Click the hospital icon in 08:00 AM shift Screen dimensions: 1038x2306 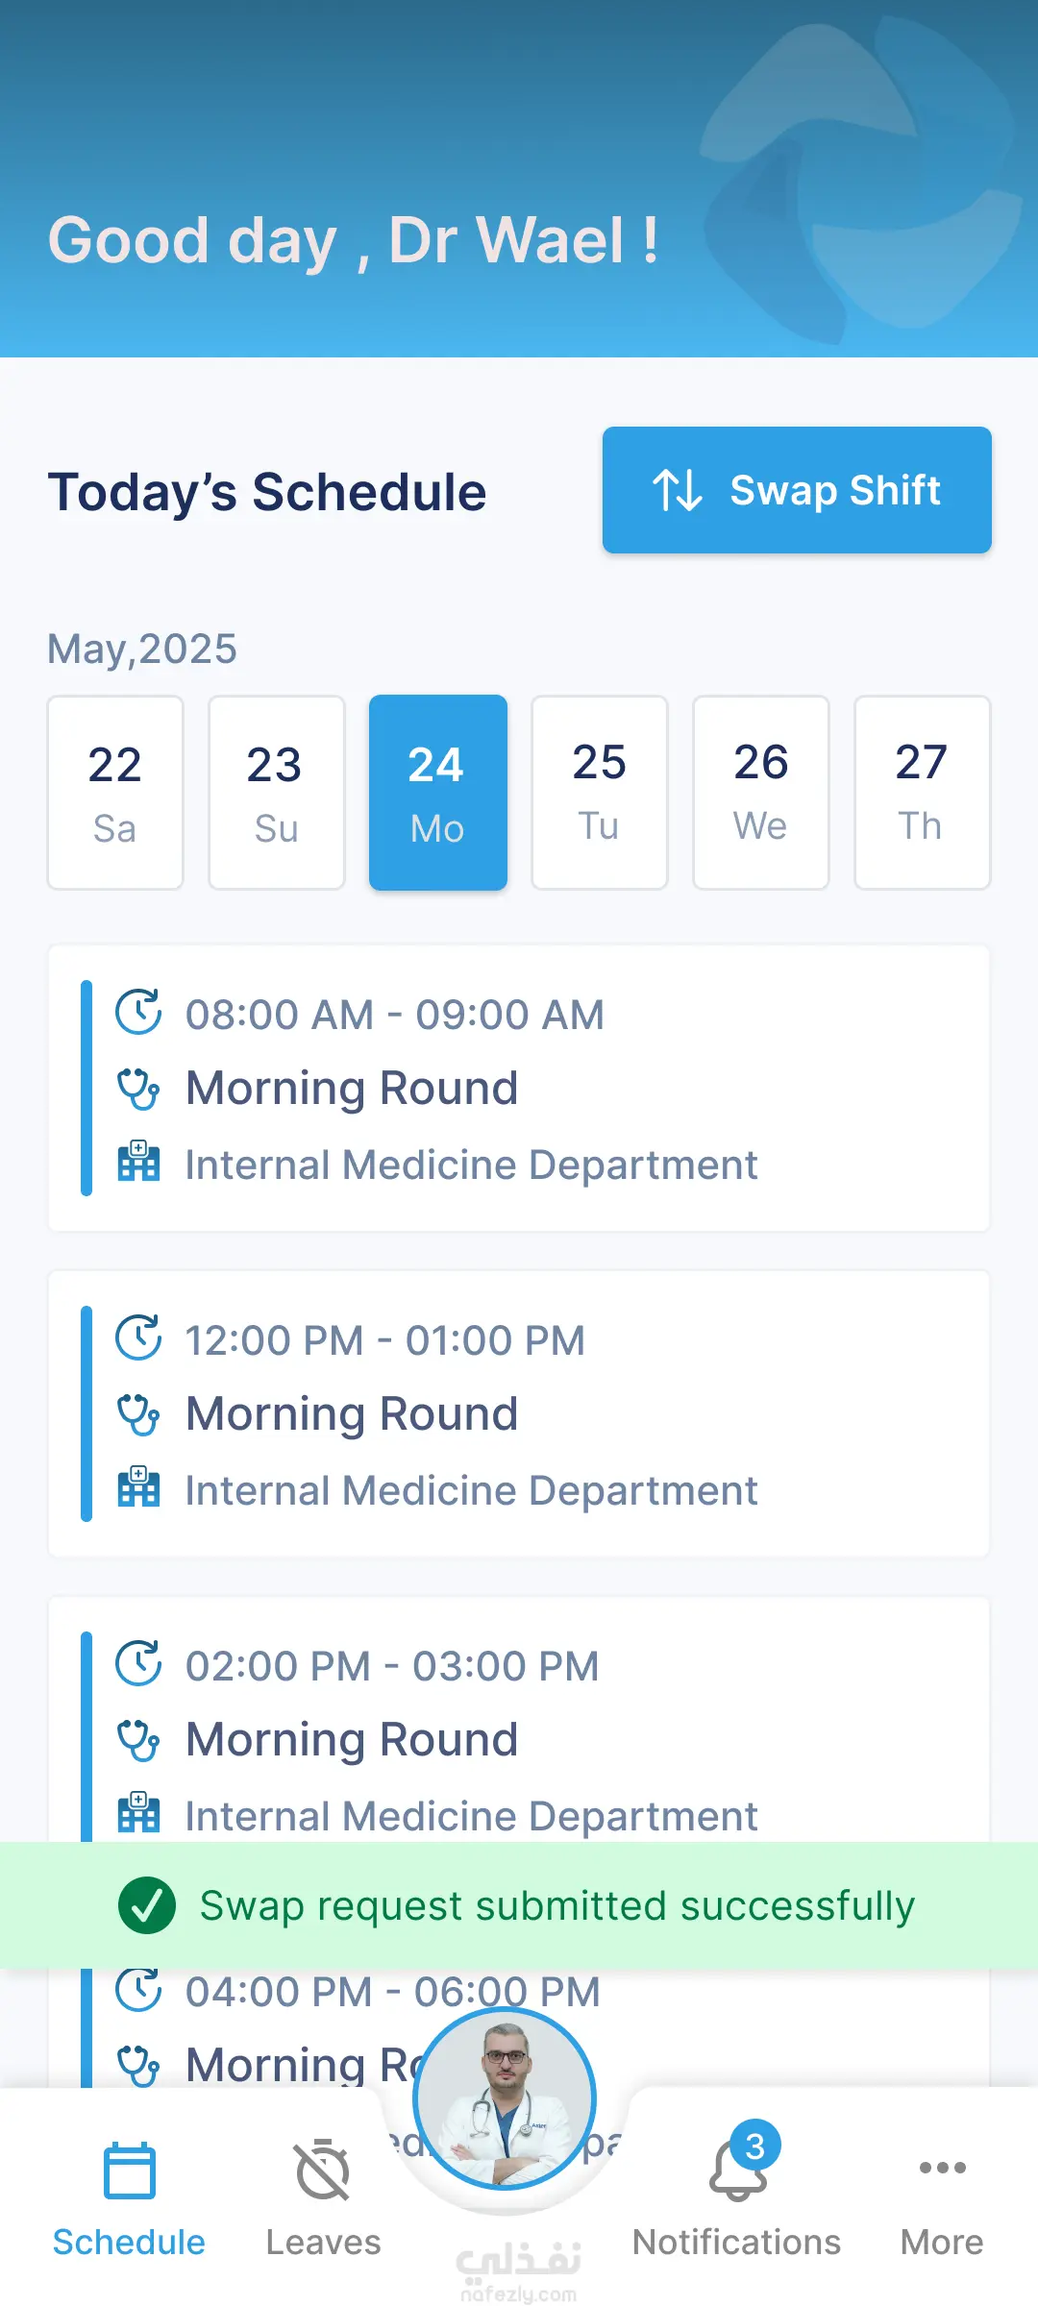(x=138, y=1163)
